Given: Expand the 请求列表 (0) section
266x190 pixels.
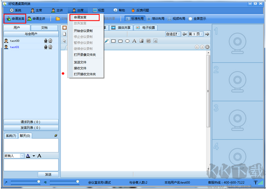Looking at the screenshot, I should click(x=31, y=122).
